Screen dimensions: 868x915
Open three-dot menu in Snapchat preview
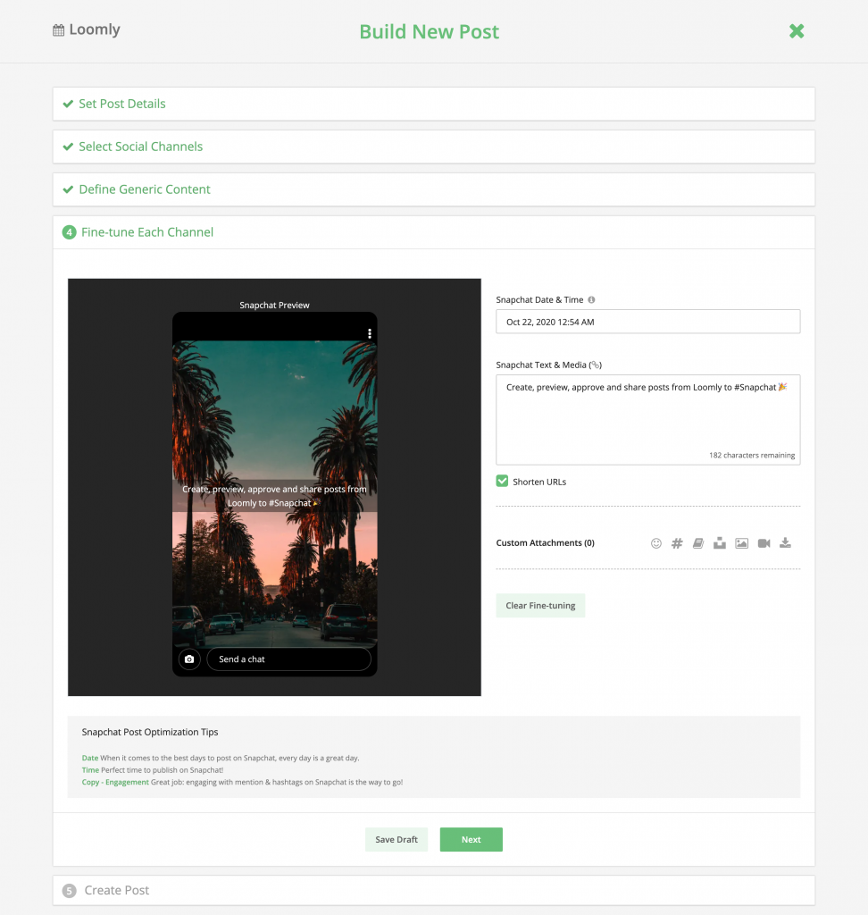pos(370,333)
